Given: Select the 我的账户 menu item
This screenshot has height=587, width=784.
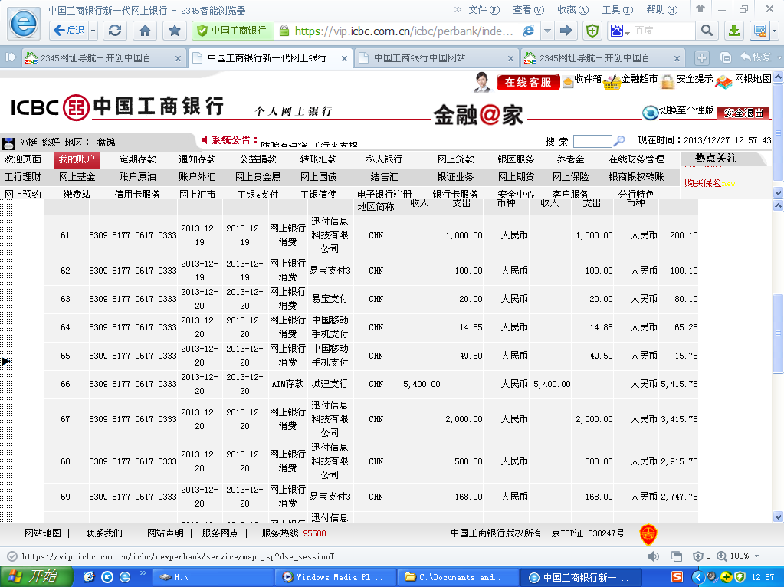Looking at the screenshot, I should (x=77, y=159).
